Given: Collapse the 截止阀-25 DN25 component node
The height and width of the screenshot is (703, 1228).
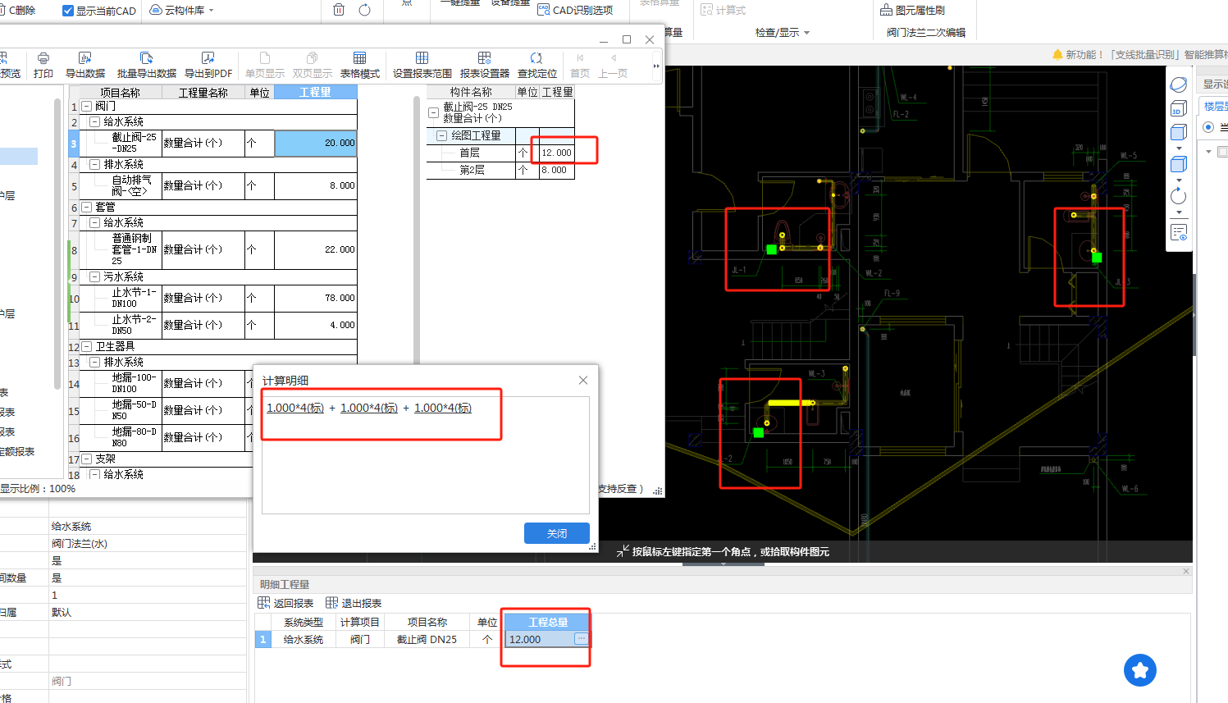Looking at the screenshot, I should click(x=434, y=113).
